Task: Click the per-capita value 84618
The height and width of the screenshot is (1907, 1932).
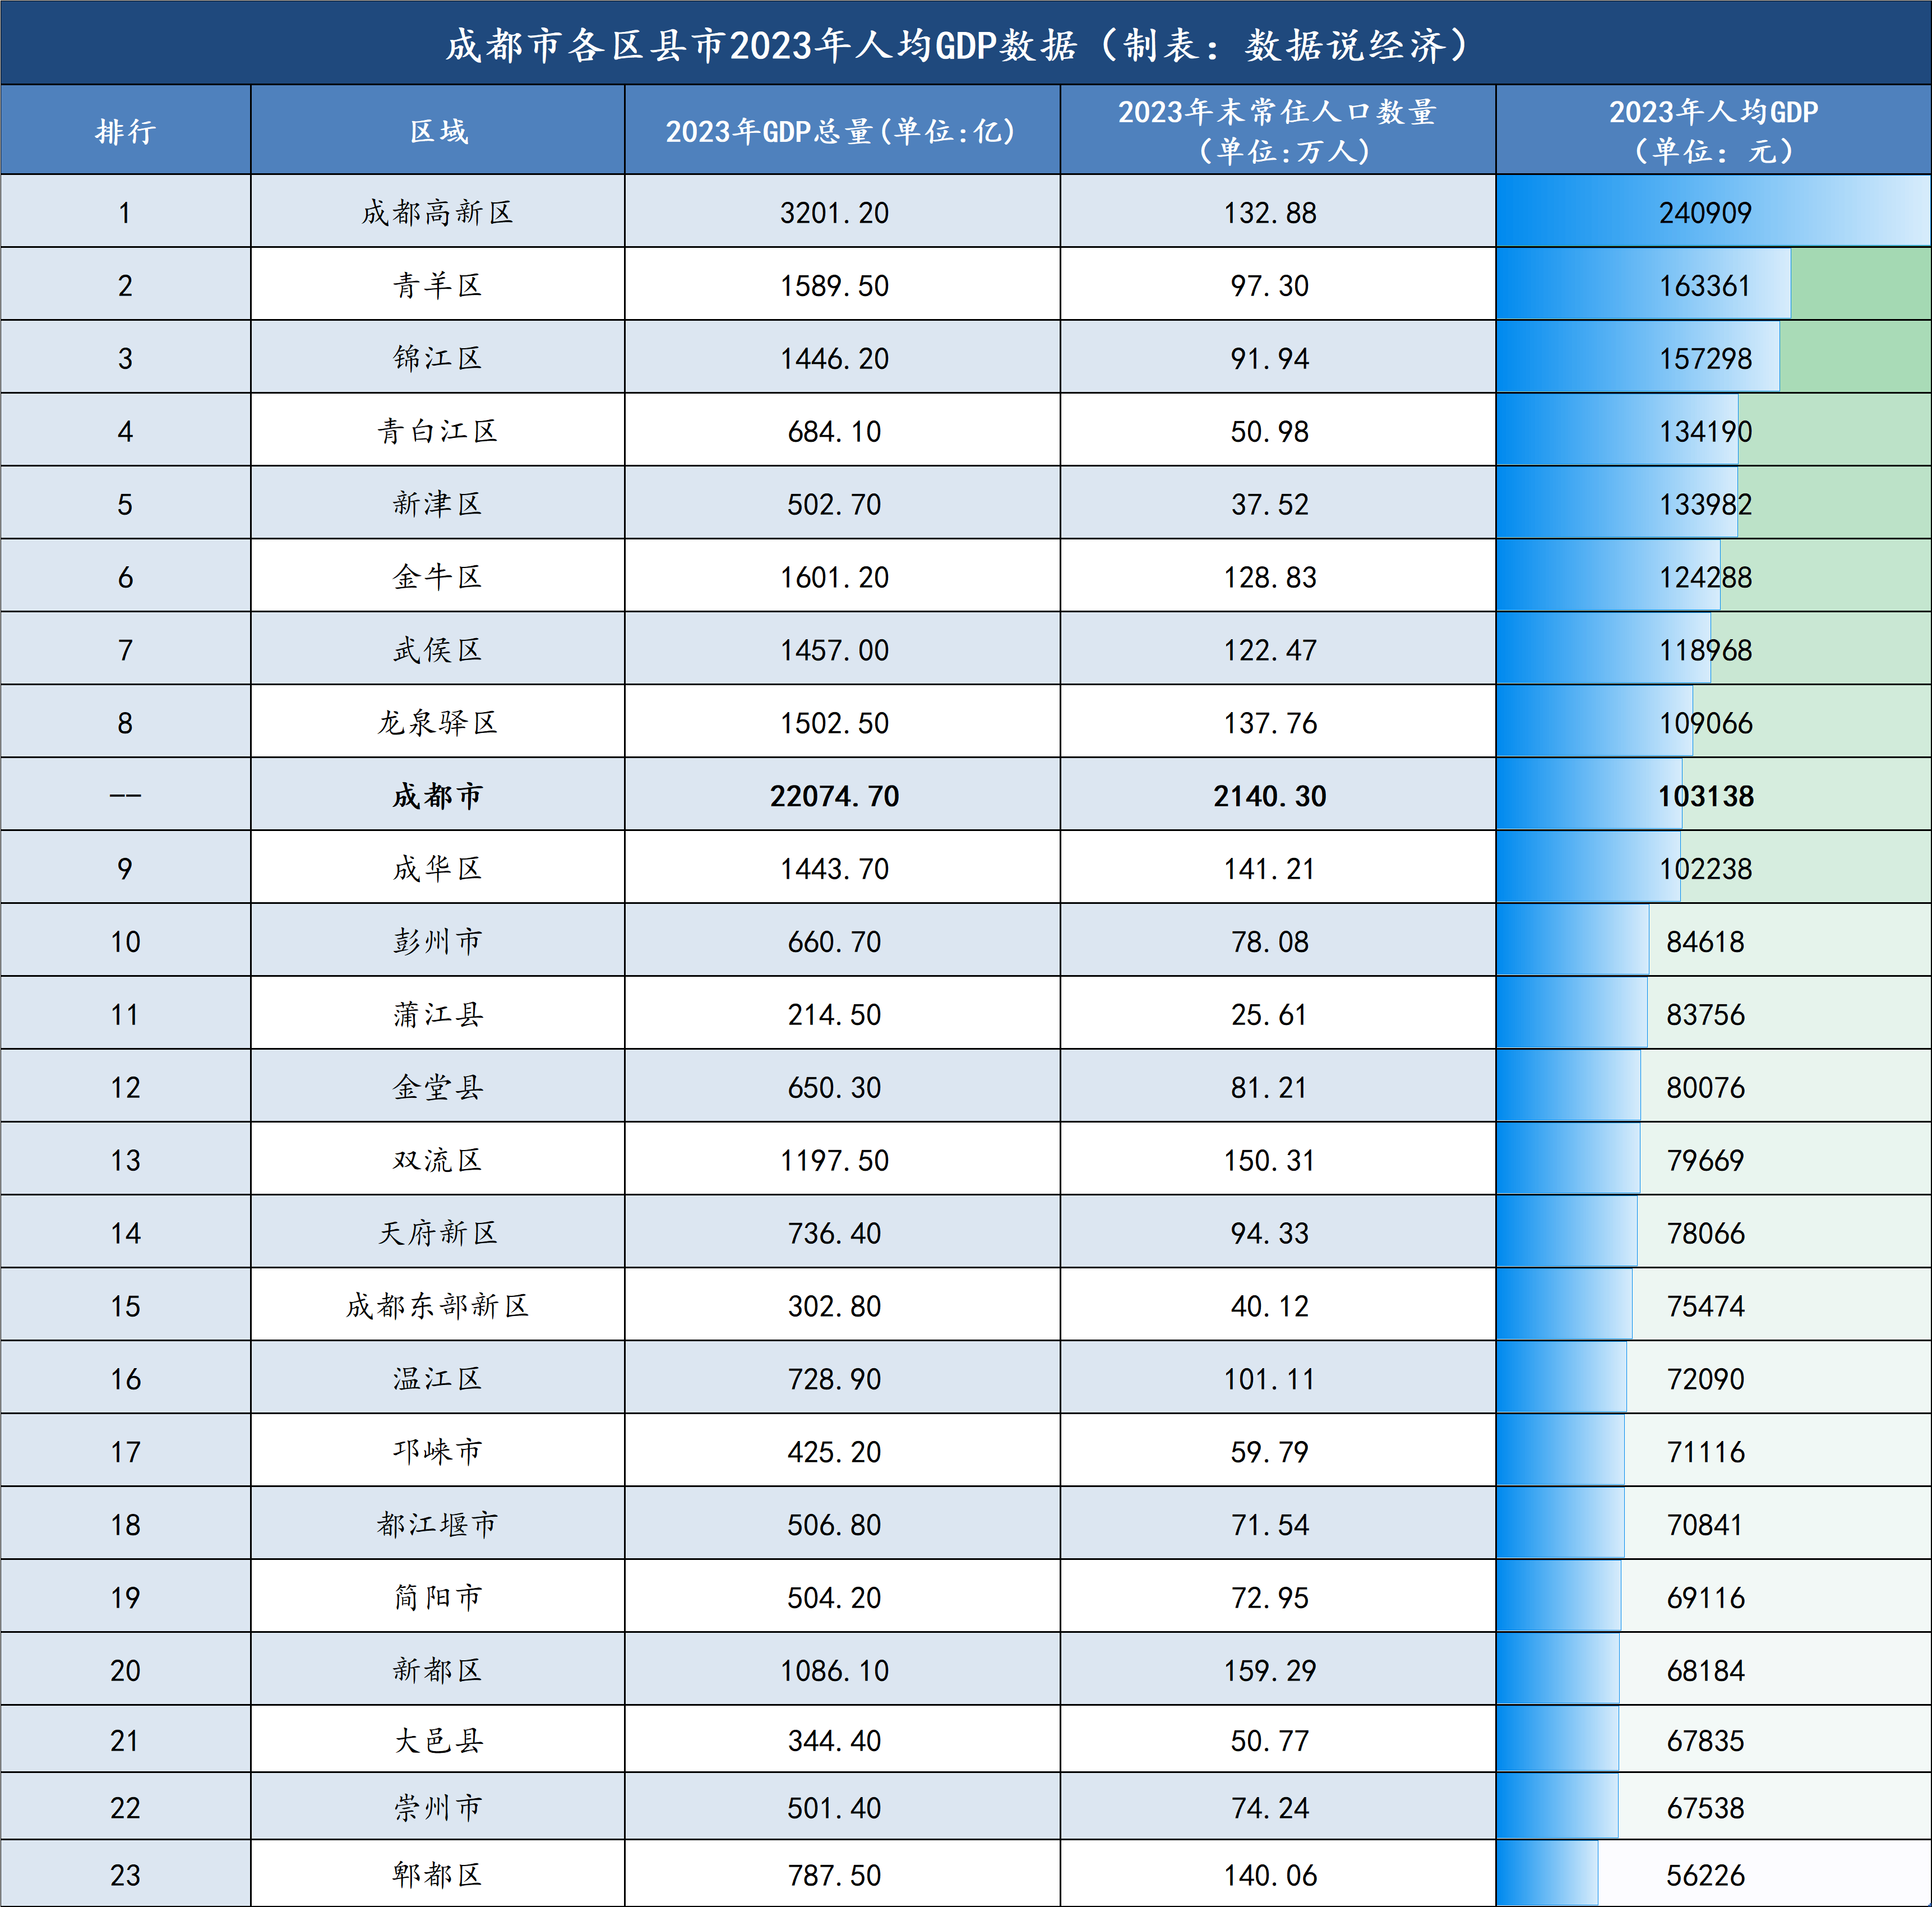Action: [x=1705, y=943]
